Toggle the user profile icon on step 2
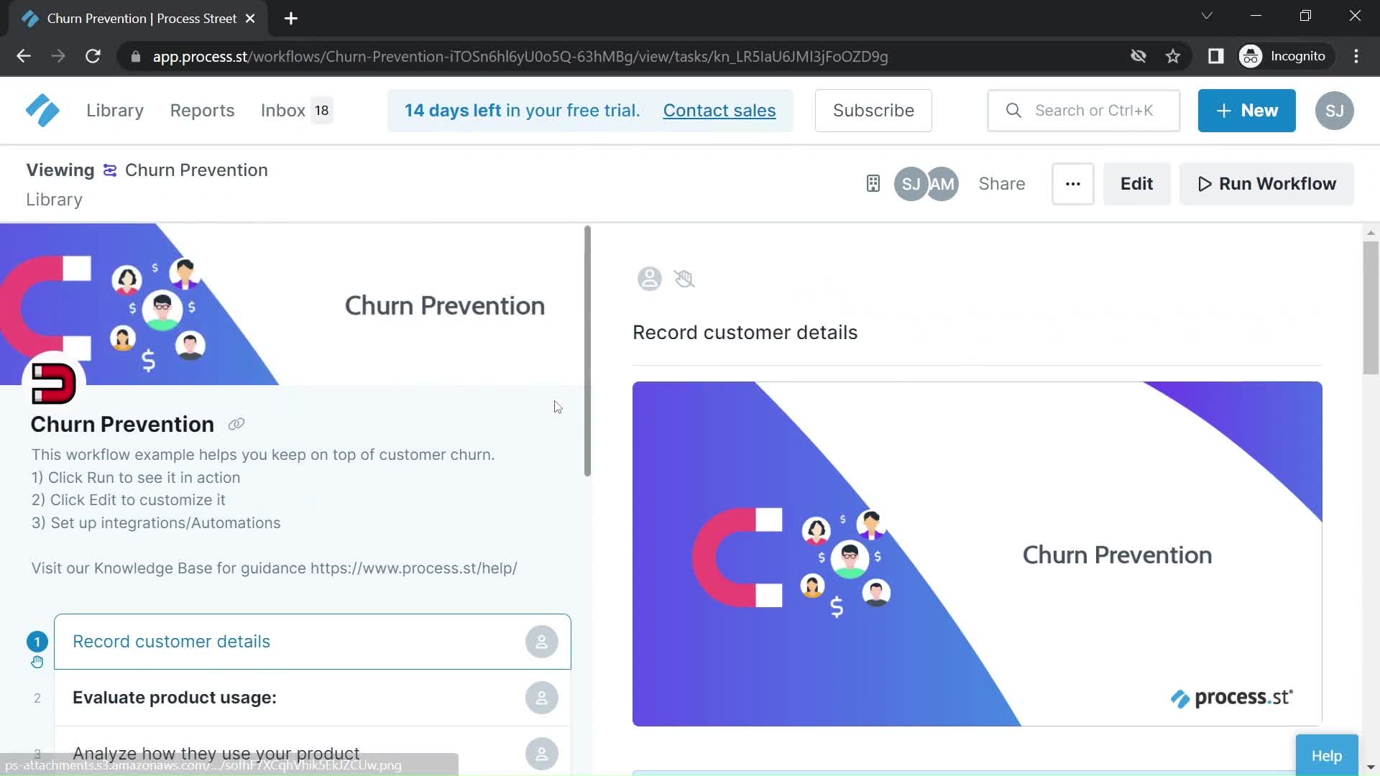This screenshot has width=1380, height=776. tap(542, 698)
